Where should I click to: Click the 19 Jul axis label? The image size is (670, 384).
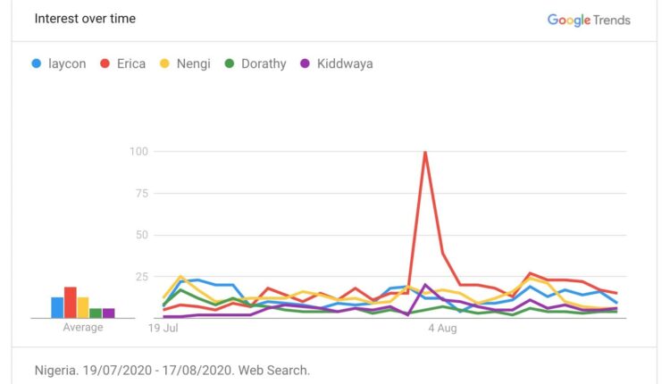(164, 329)
